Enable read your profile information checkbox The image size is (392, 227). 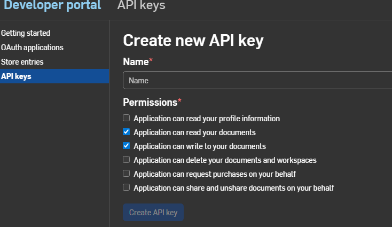coord(126,118)
